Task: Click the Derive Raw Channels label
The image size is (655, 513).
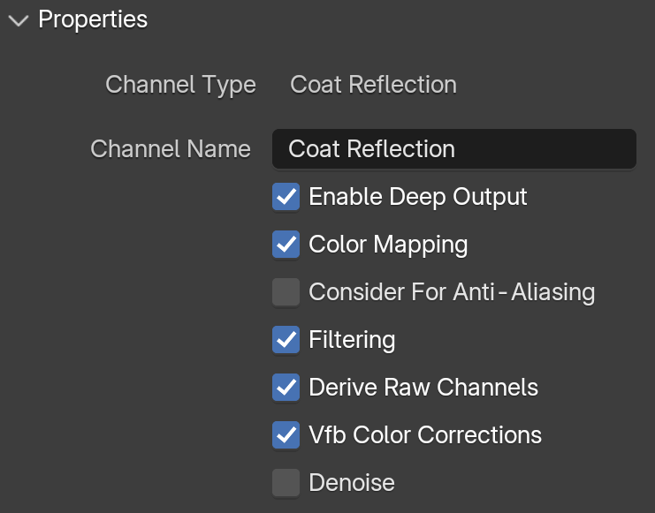Action: [x=423, y=387]
